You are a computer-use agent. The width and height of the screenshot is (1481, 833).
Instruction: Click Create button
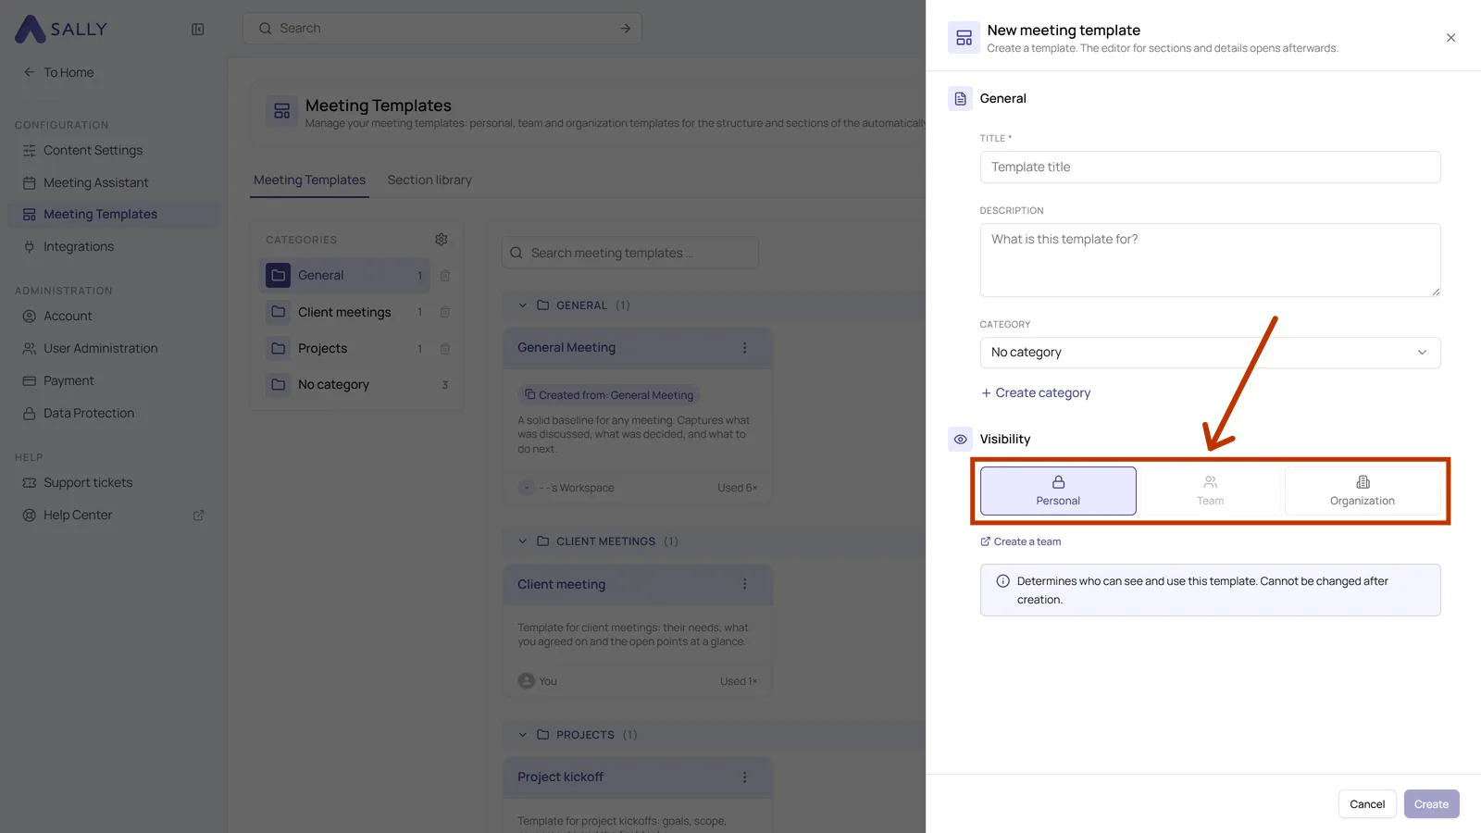point(1431,804)
